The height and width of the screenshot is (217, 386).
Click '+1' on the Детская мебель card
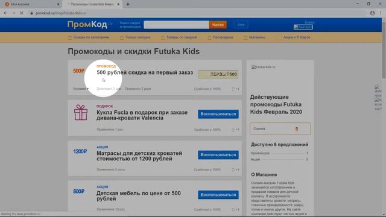235,210
